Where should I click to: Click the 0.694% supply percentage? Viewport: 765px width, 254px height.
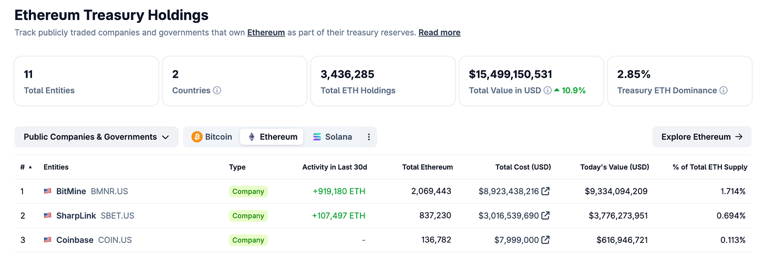click(x=731, y=216)
